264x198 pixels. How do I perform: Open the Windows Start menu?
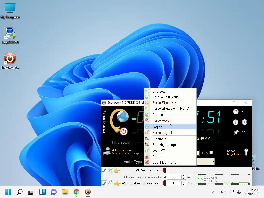(x=8, y=192)
